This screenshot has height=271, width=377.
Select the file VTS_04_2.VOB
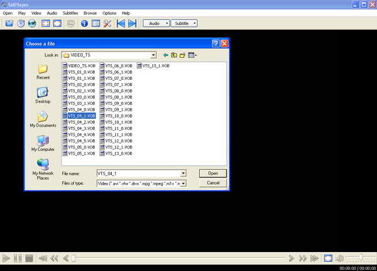point(79,122)
